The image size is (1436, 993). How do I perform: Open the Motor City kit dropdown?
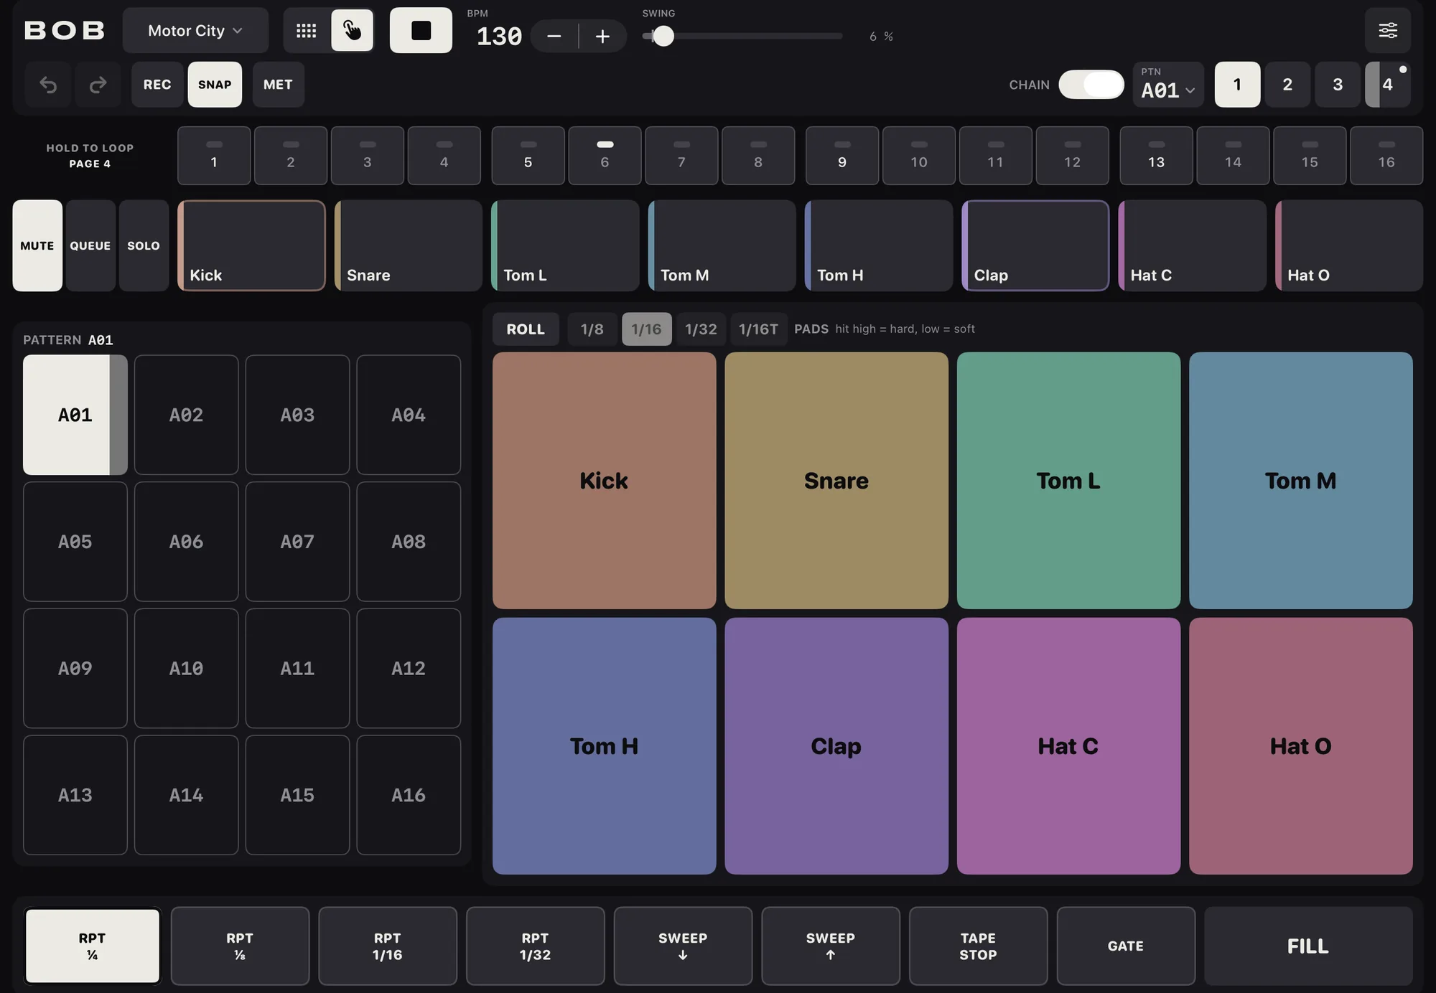click(195, 31)
